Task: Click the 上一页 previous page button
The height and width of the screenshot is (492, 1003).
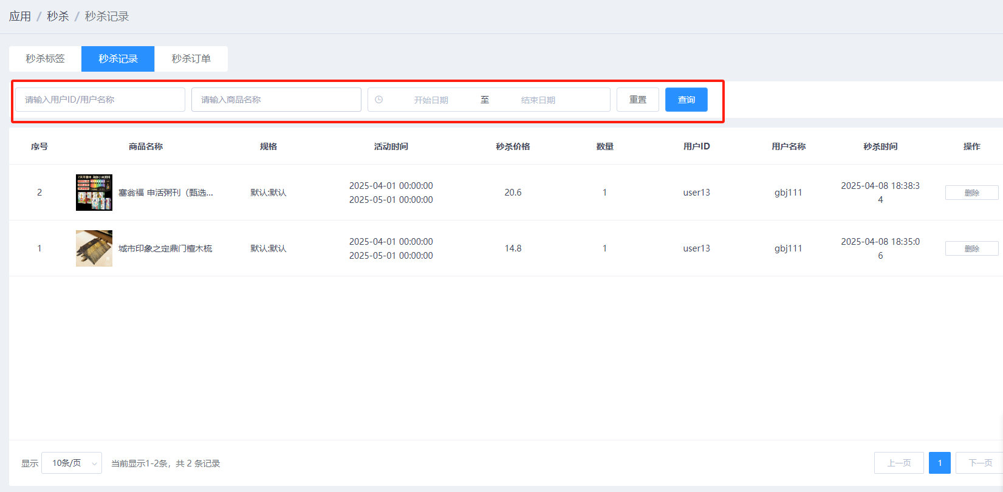Action: coord(899,463)
